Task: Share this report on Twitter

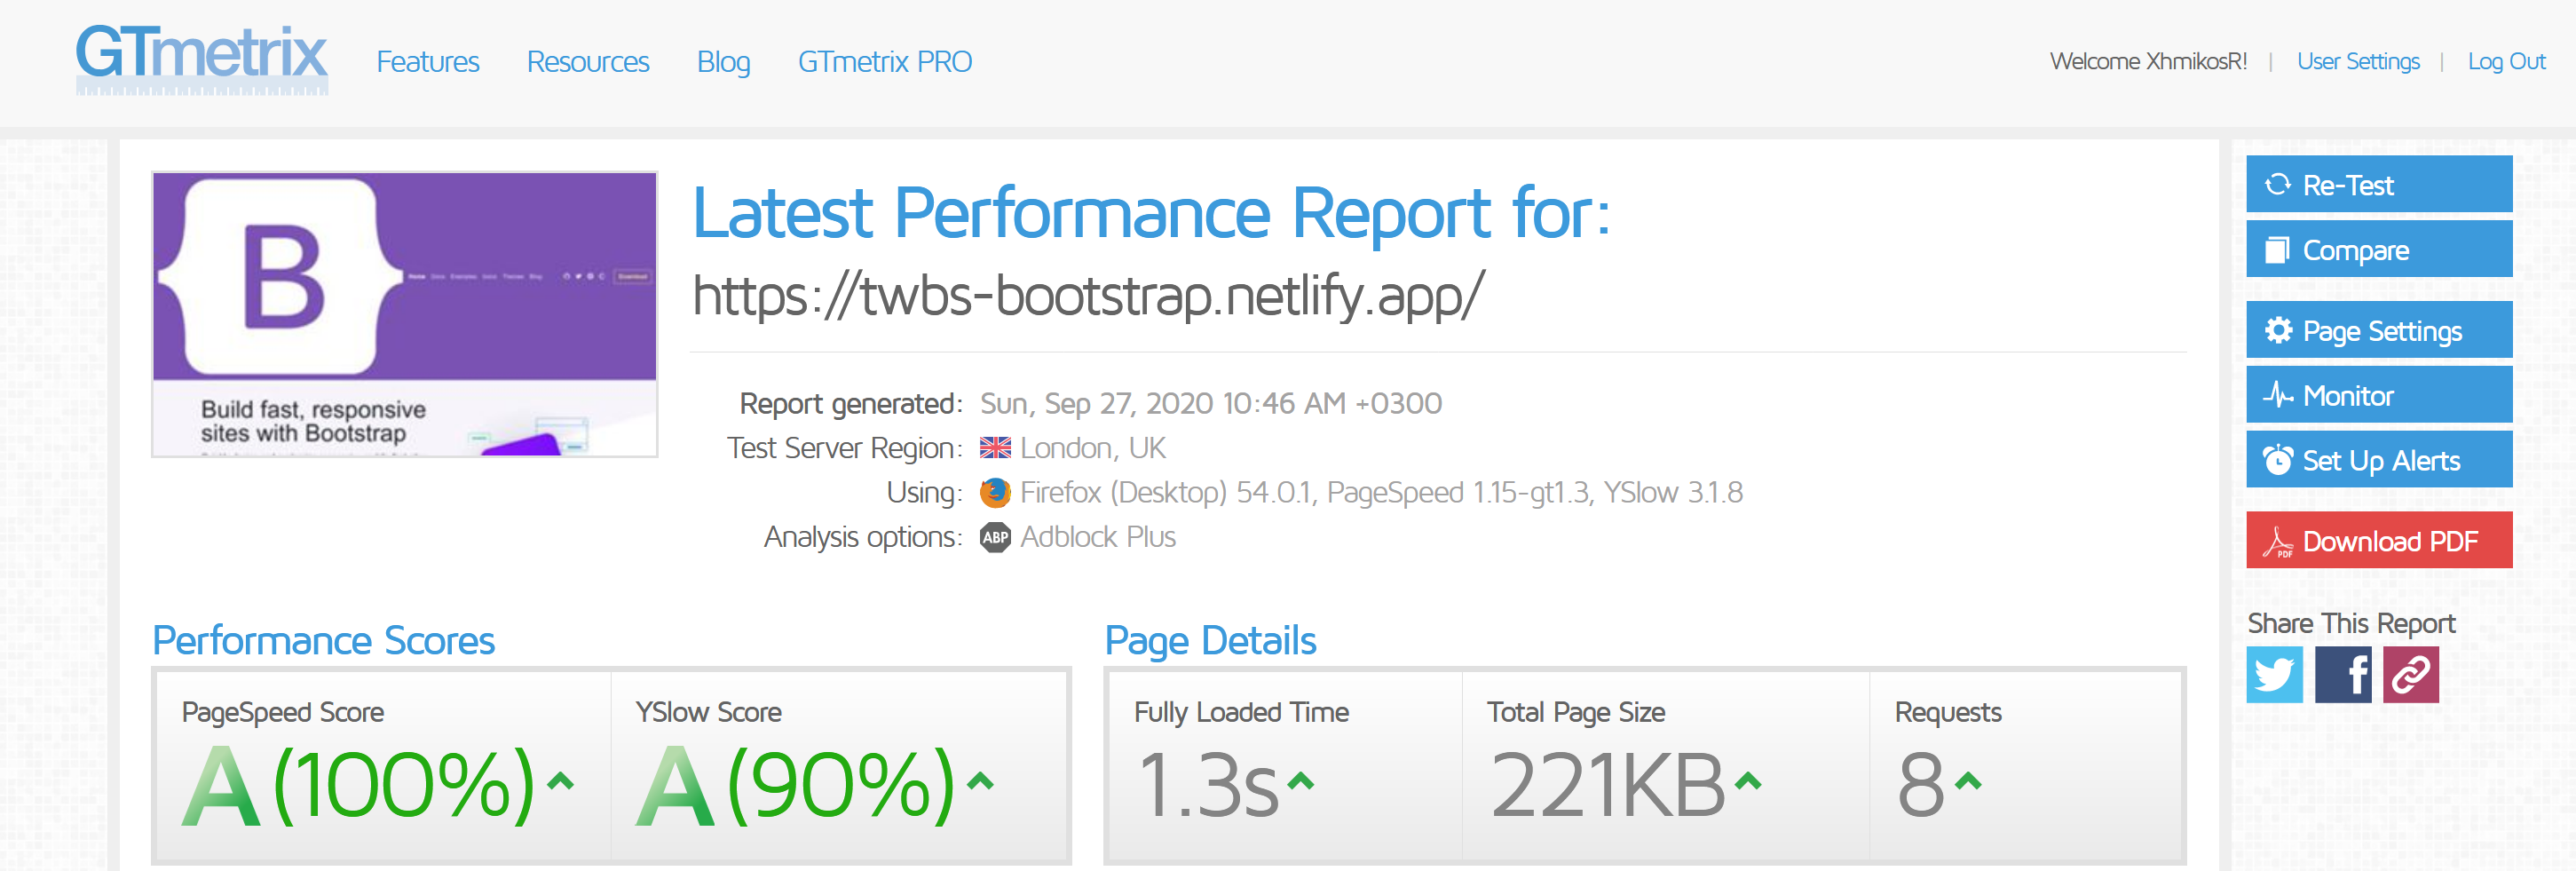Action: [2274, 676]
